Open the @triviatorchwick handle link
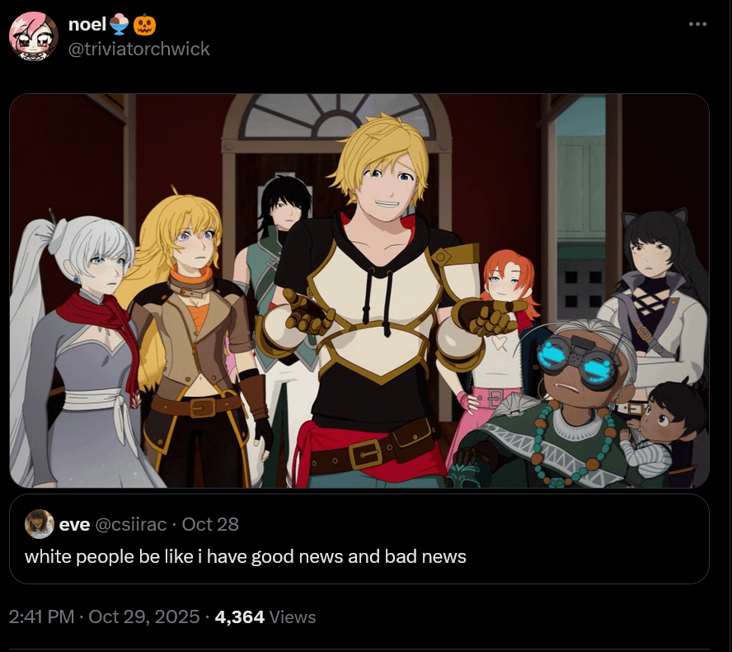The height and width of the screenshot is (652, 732). [139, 49]
